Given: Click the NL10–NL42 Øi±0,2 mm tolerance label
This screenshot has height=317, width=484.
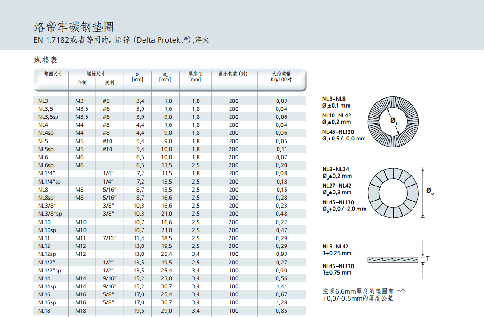Looking at the screenshot, I should pyautogui.click(x=336, y=119).
